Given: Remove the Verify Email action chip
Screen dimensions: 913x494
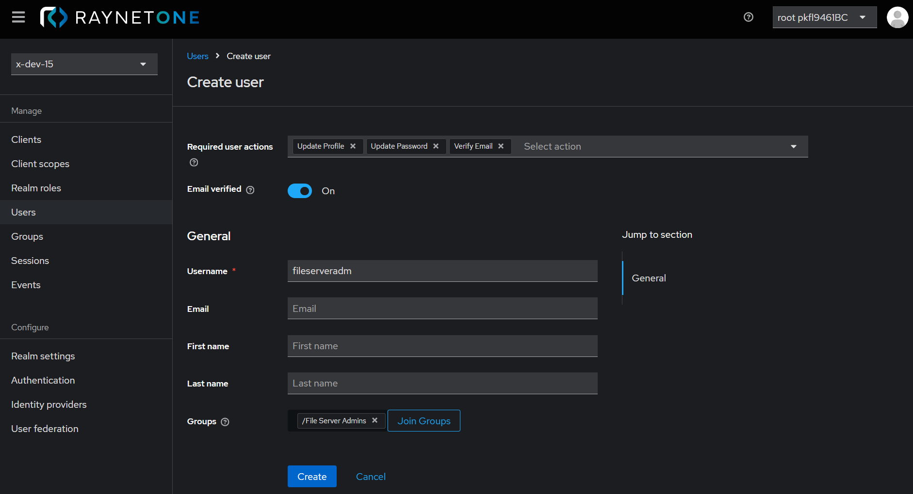Looking at the screenshot, I should [x=501, y=146].
